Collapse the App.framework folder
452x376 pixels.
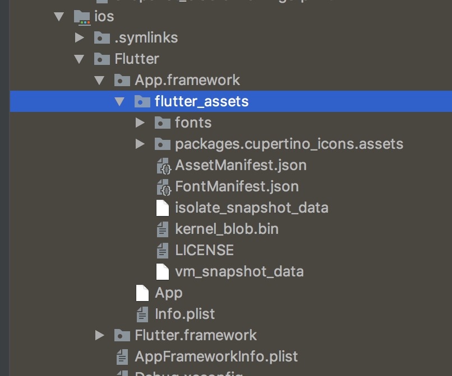coord(99,80)
